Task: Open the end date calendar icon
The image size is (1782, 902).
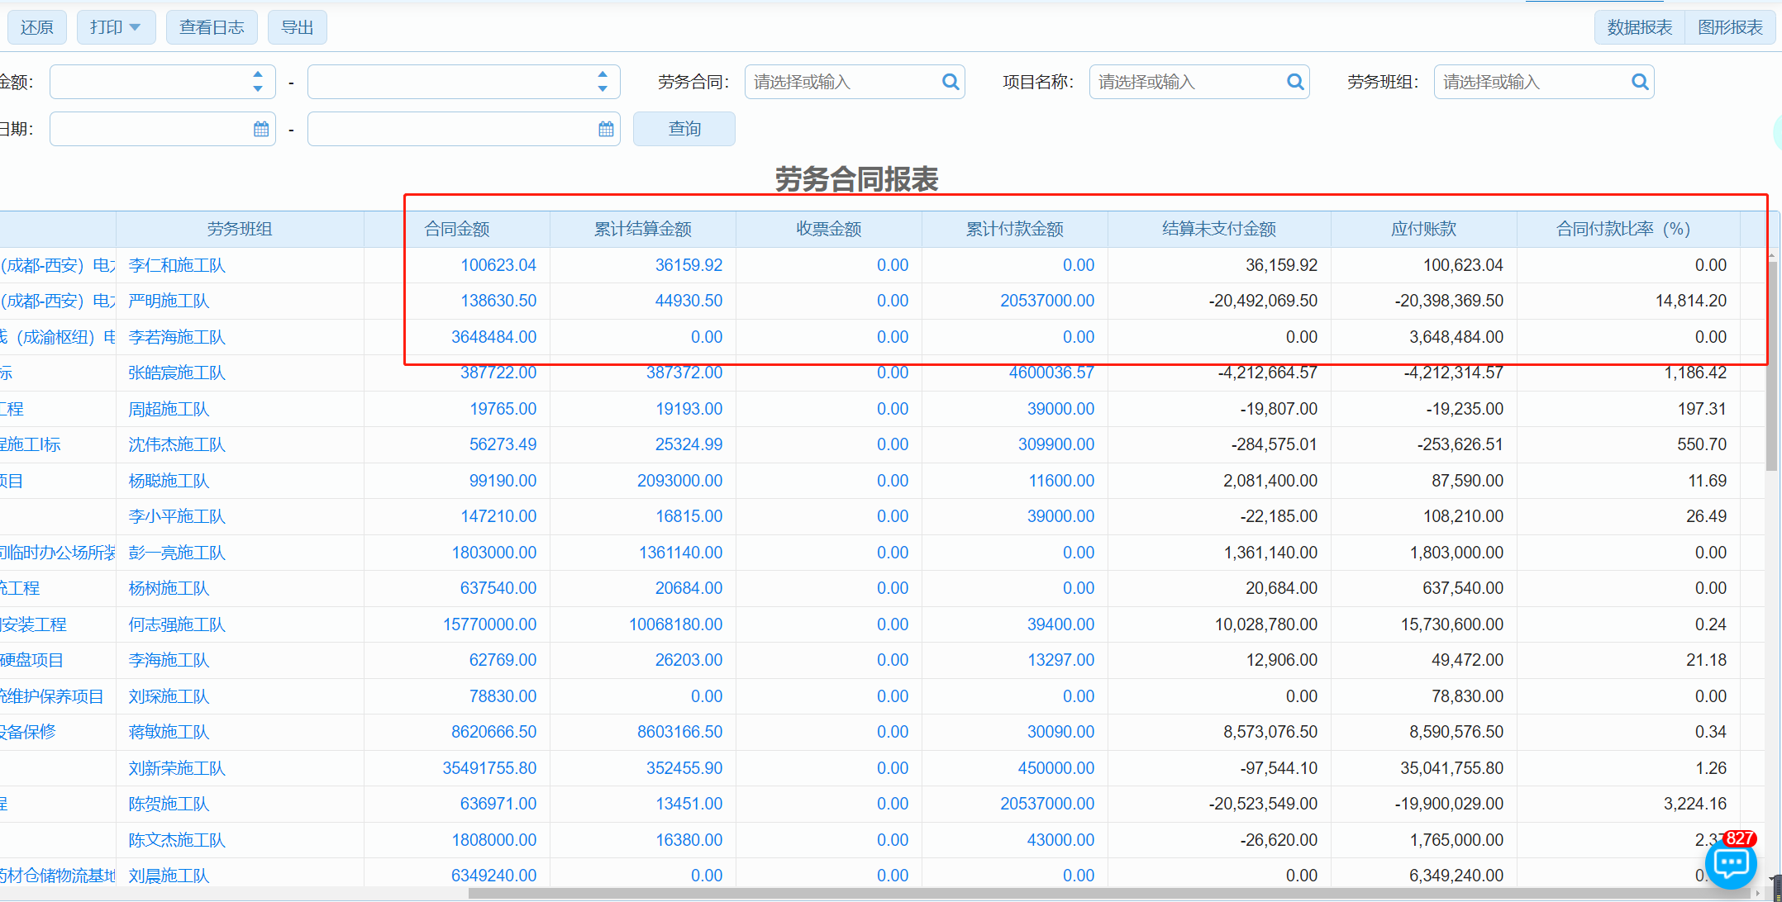Action: click(x=606, y=129)
